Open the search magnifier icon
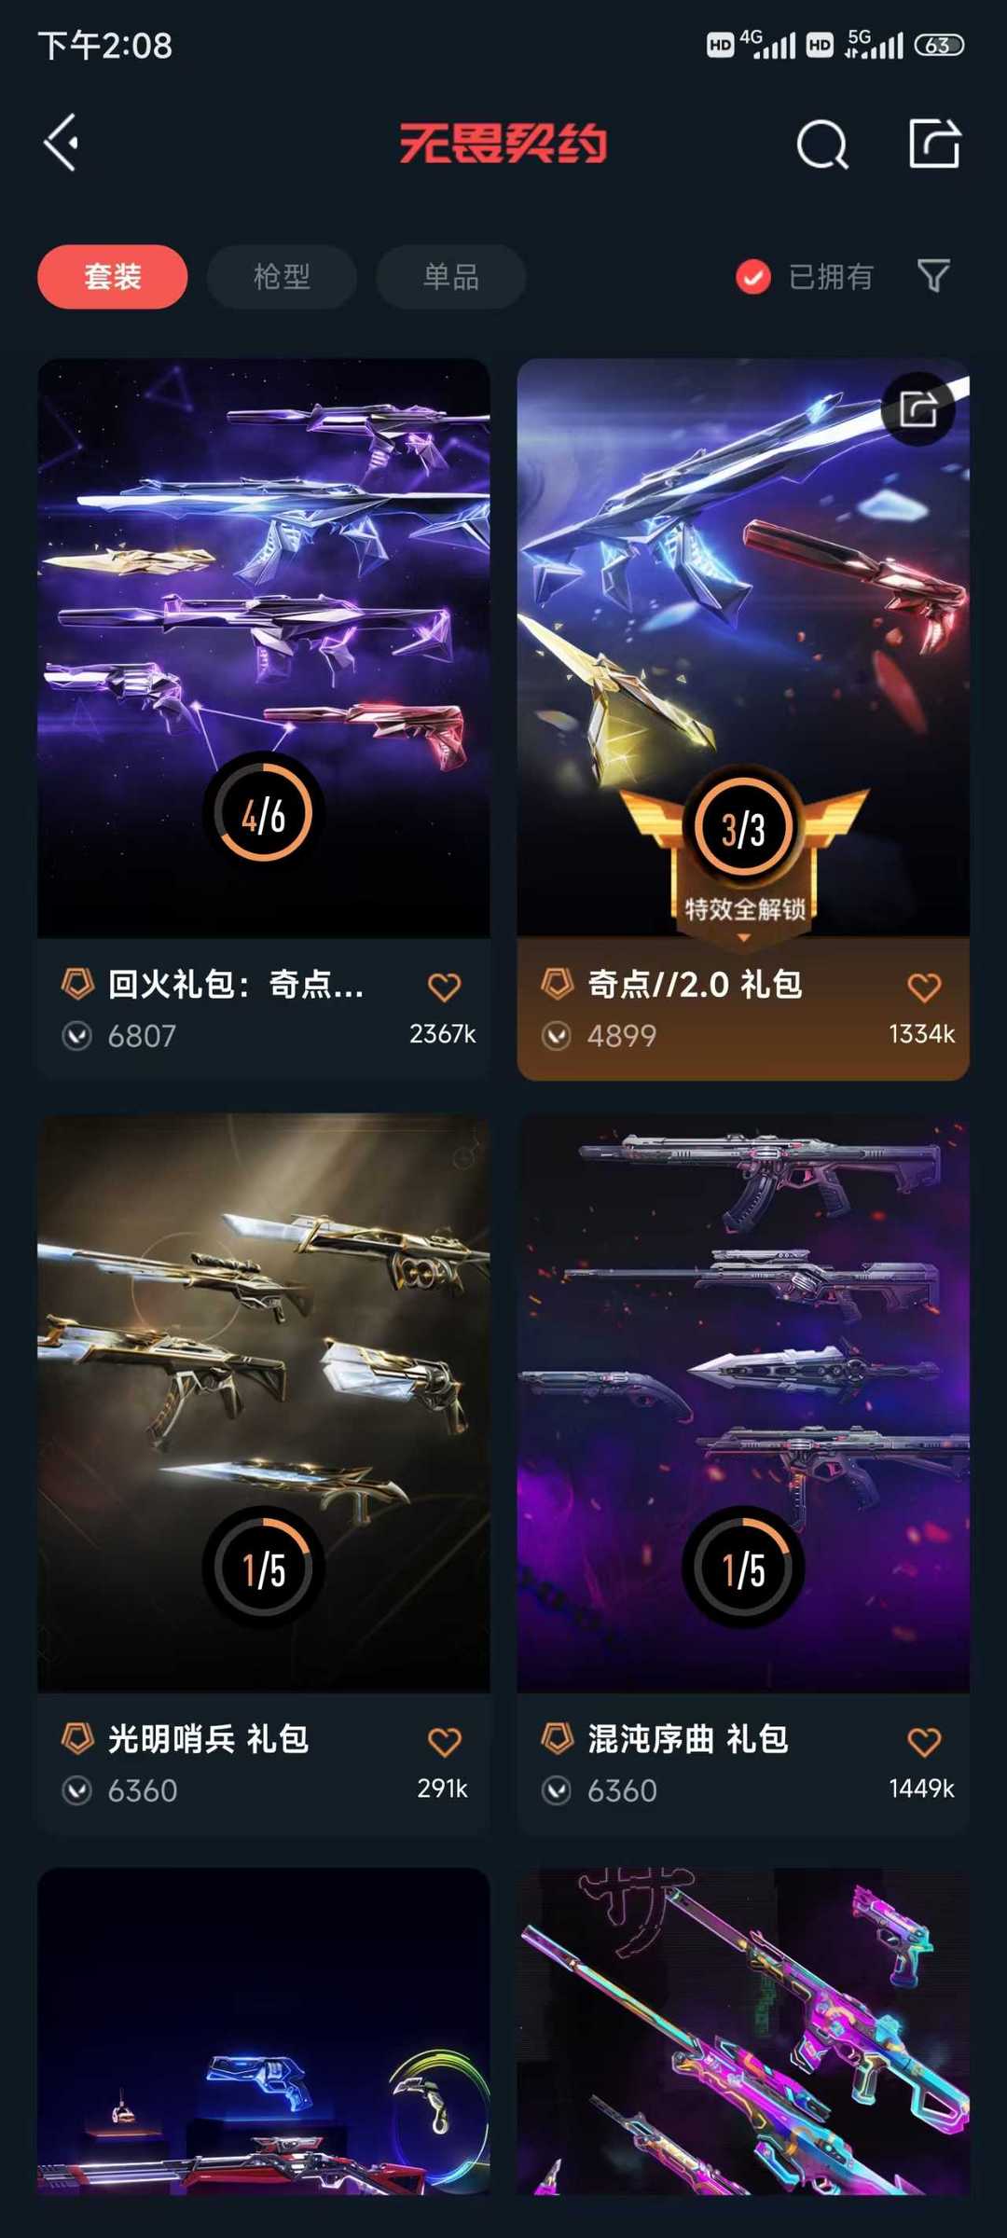 coord(822,145)
